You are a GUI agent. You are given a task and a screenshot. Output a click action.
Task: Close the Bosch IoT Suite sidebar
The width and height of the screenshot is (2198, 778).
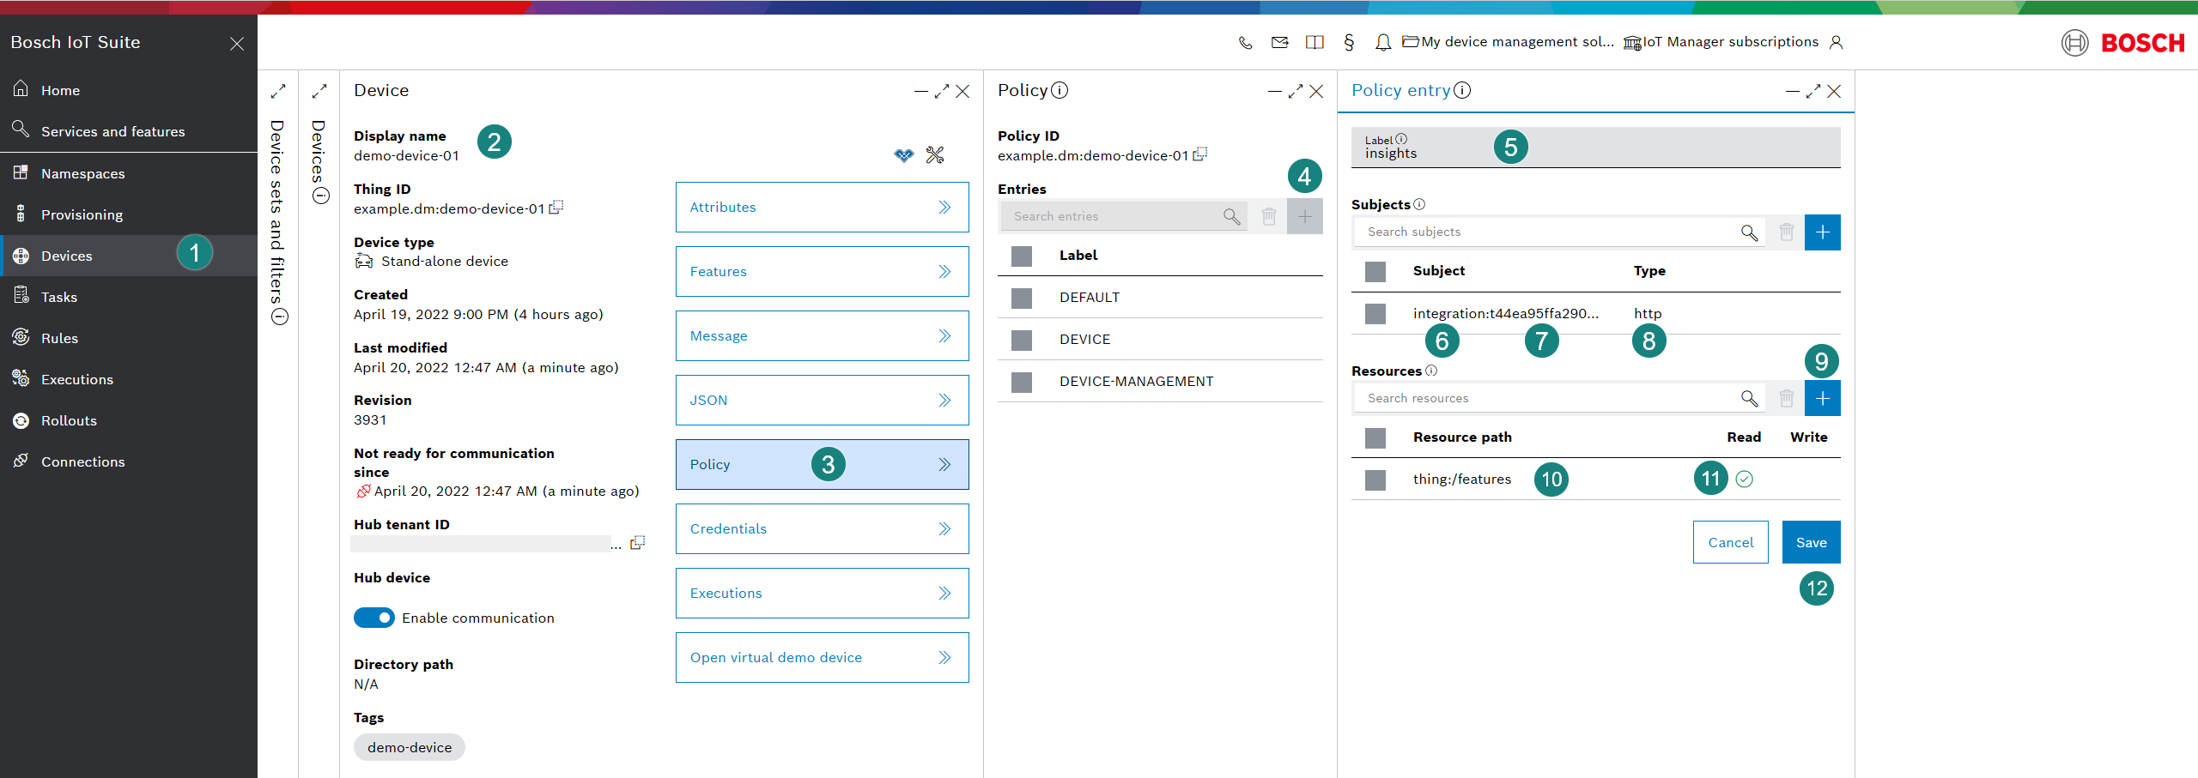pyautogui.click(x=237, y=43)
